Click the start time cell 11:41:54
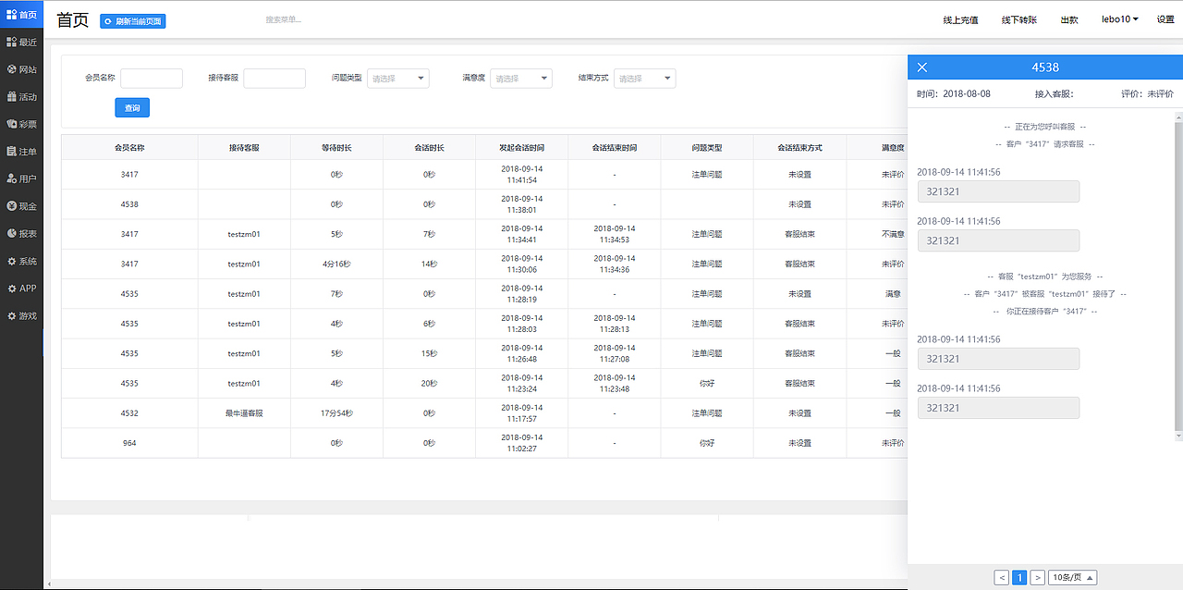The image size is (1183, 590). click(x=521, y=175)
